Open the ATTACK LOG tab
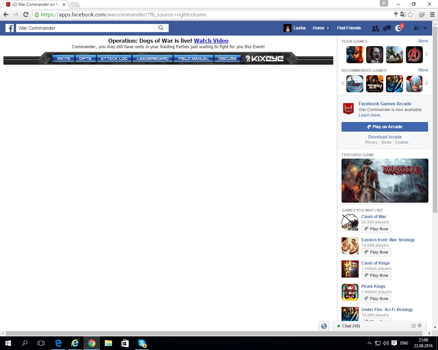438x350 pixels. coord(114,58)
